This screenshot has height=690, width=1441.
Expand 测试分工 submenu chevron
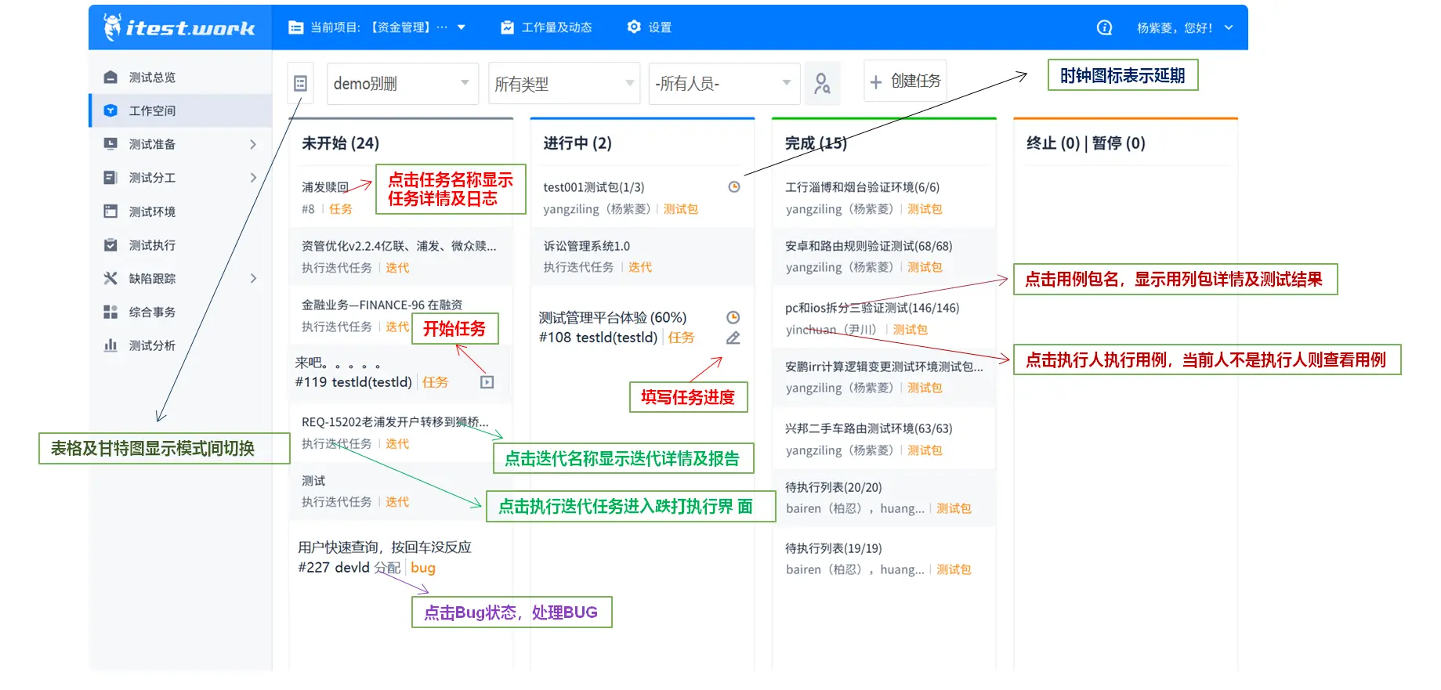[253, 178]
